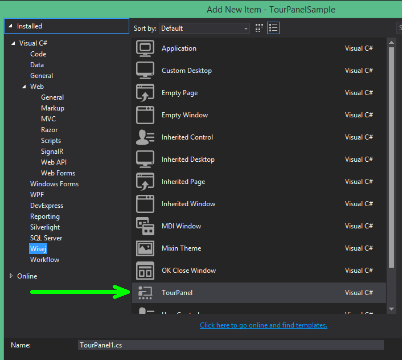Select the Empty Page template icon
Image resolution: width=402 pixels, height=360 pixels.
145,93
